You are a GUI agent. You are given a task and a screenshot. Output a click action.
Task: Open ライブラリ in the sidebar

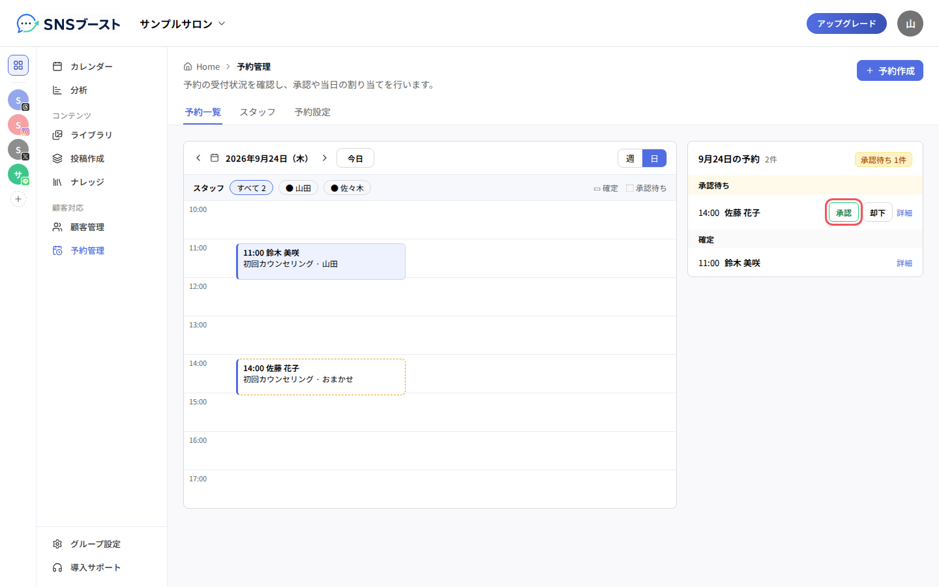click(102, 135)
